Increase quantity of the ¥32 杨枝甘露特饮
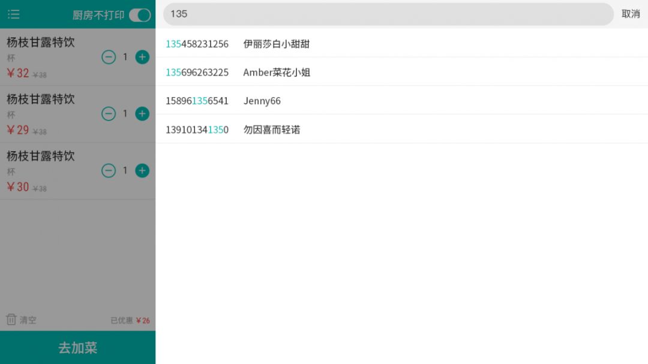The image size is (648, 364). pos(142,57)
